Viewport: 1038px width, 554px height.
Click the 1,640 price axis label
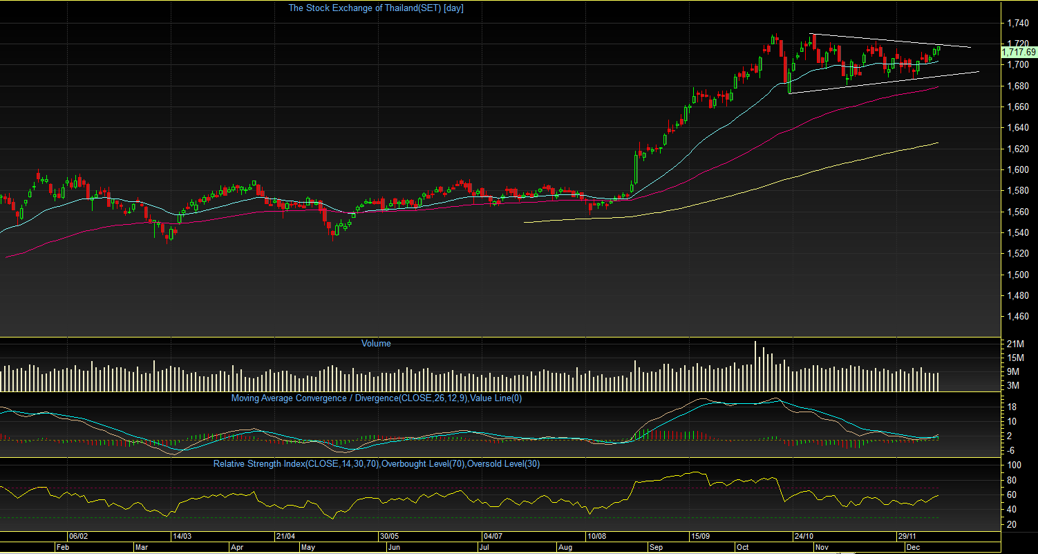[1017, 128]
